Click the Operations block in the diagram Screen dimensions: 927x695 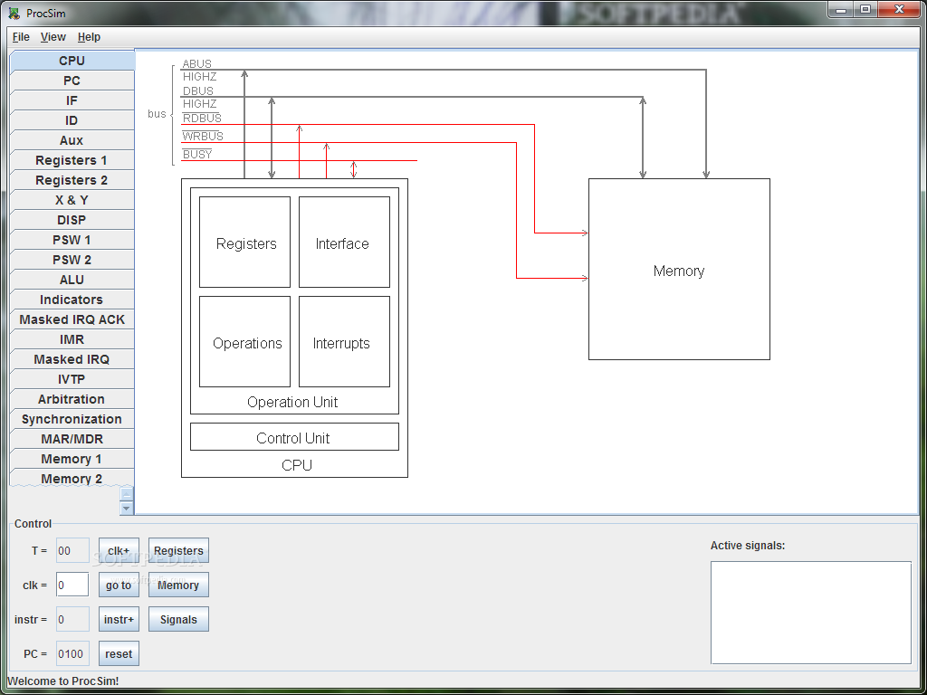[x=244, y=341]
